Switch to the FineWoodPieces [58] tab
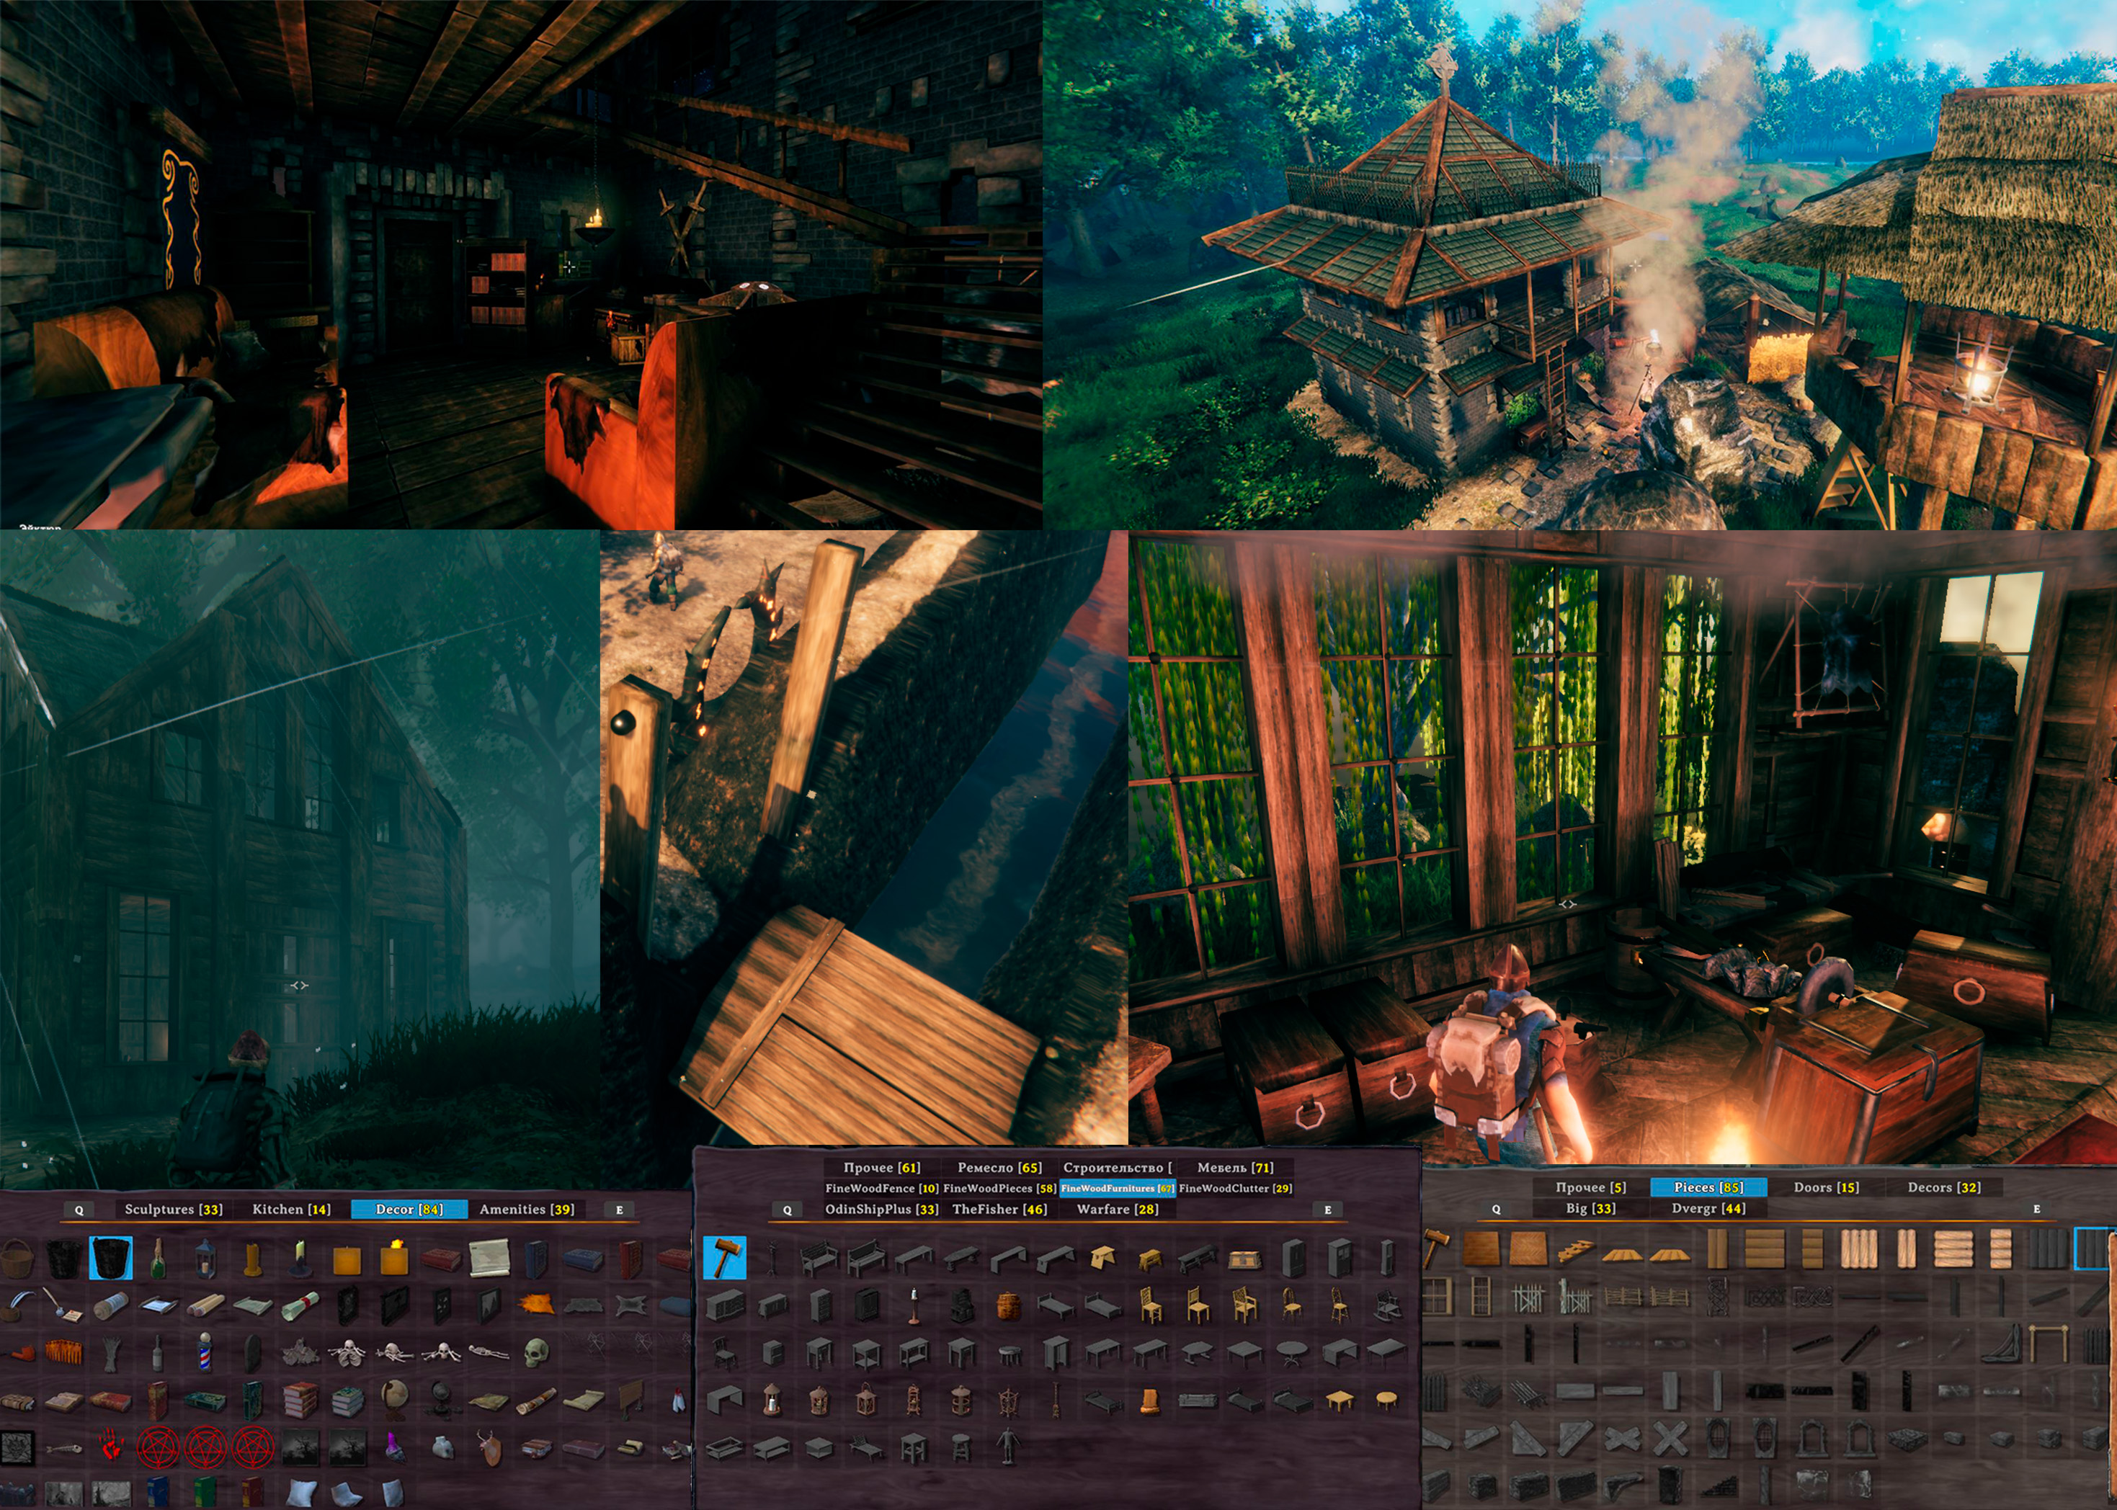The width and height of the screenshot is (2117, 1510). [999, 1188]
